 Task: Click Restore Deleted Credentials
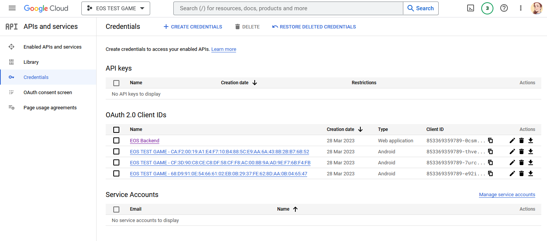tap(314, 27)
